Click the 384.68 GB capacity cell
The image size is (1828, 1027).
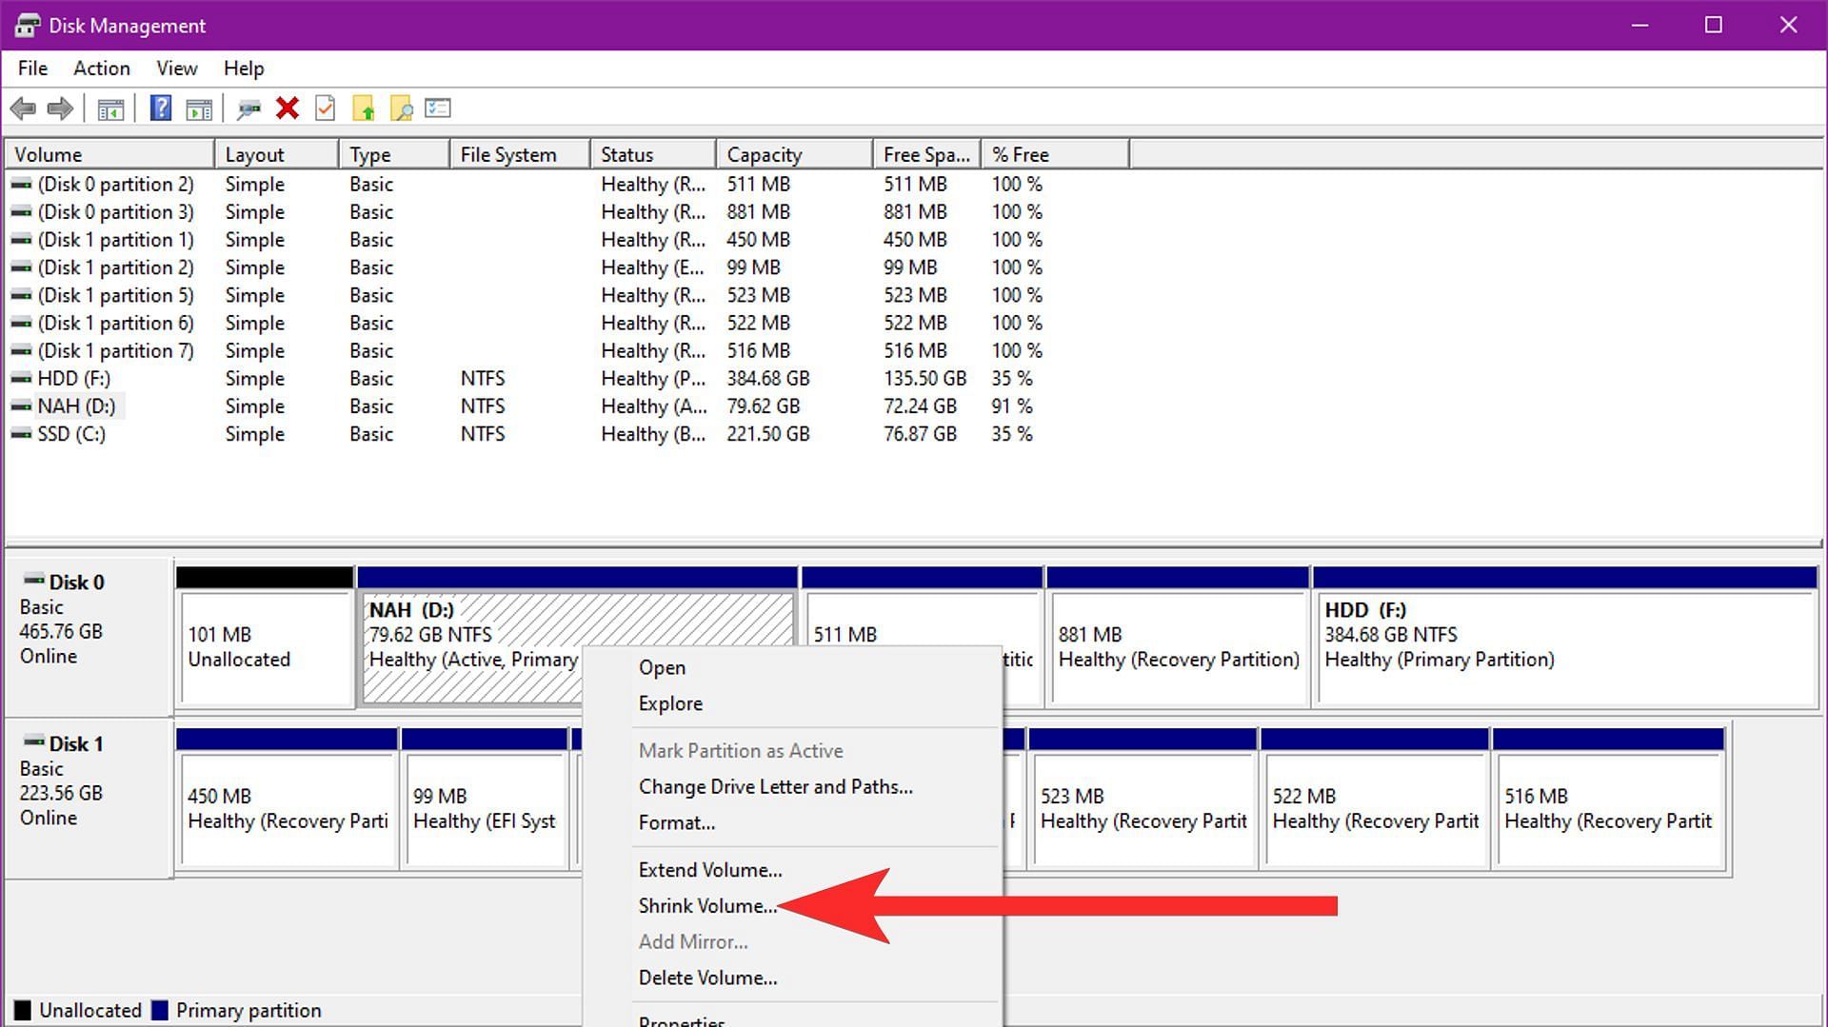point(768,379)
